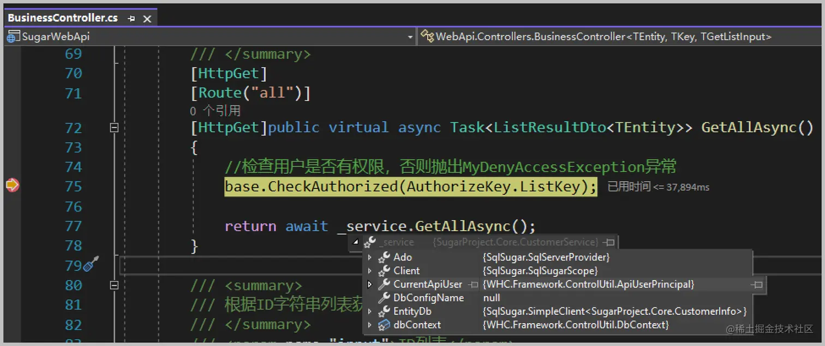
Task: Collapse the GetAllAsync method at line 72
Action: [x=114, y=128]
